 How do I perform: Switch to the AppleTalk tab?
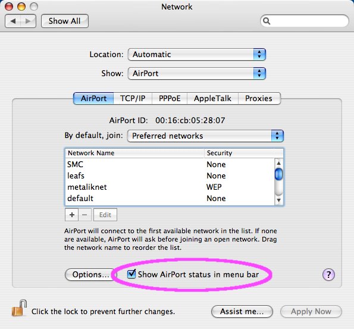pos(212,98)
